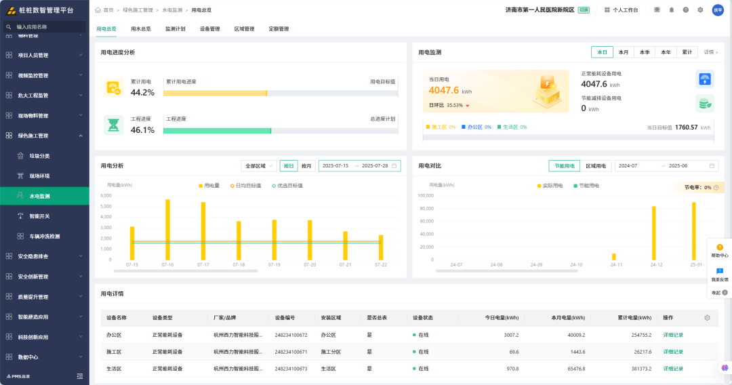Click the 垃圾分类 trash icon in sidebar
This screenshot has width=732, height=385.
(20, 156)
